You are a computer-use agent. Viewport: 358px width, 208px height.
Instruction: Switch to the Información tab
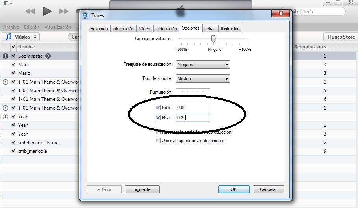coord(123,29)
